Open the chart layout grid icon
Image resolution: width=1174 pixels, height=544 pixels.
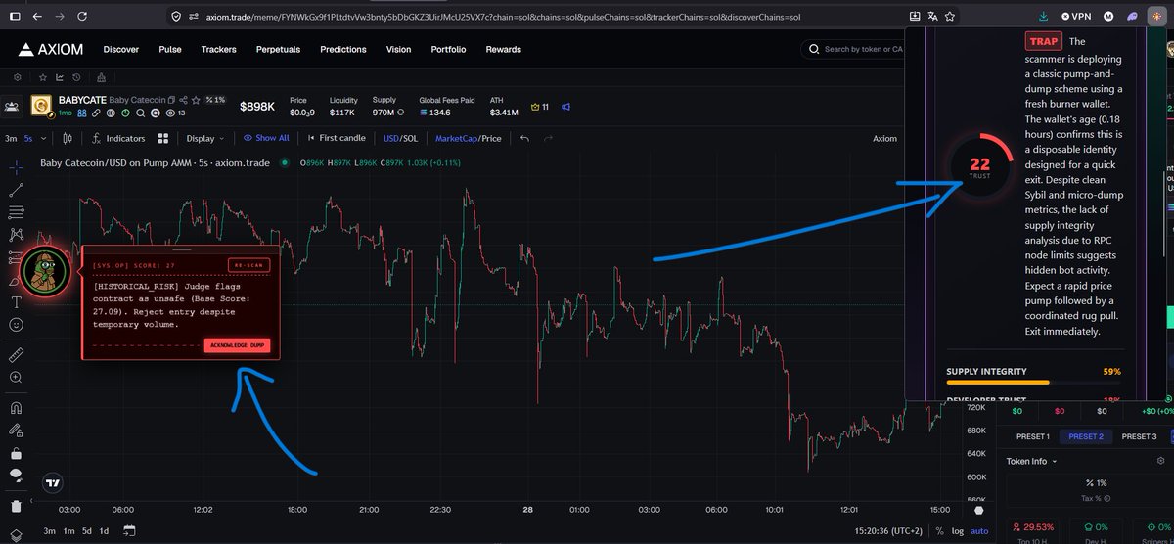click(163, 138)
